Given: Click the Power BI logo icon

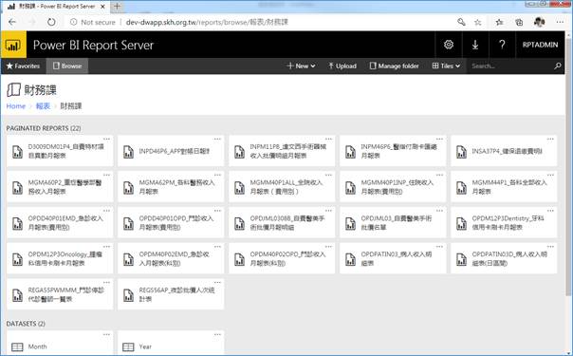Looking at the screenshot, I should coord(13,45).
